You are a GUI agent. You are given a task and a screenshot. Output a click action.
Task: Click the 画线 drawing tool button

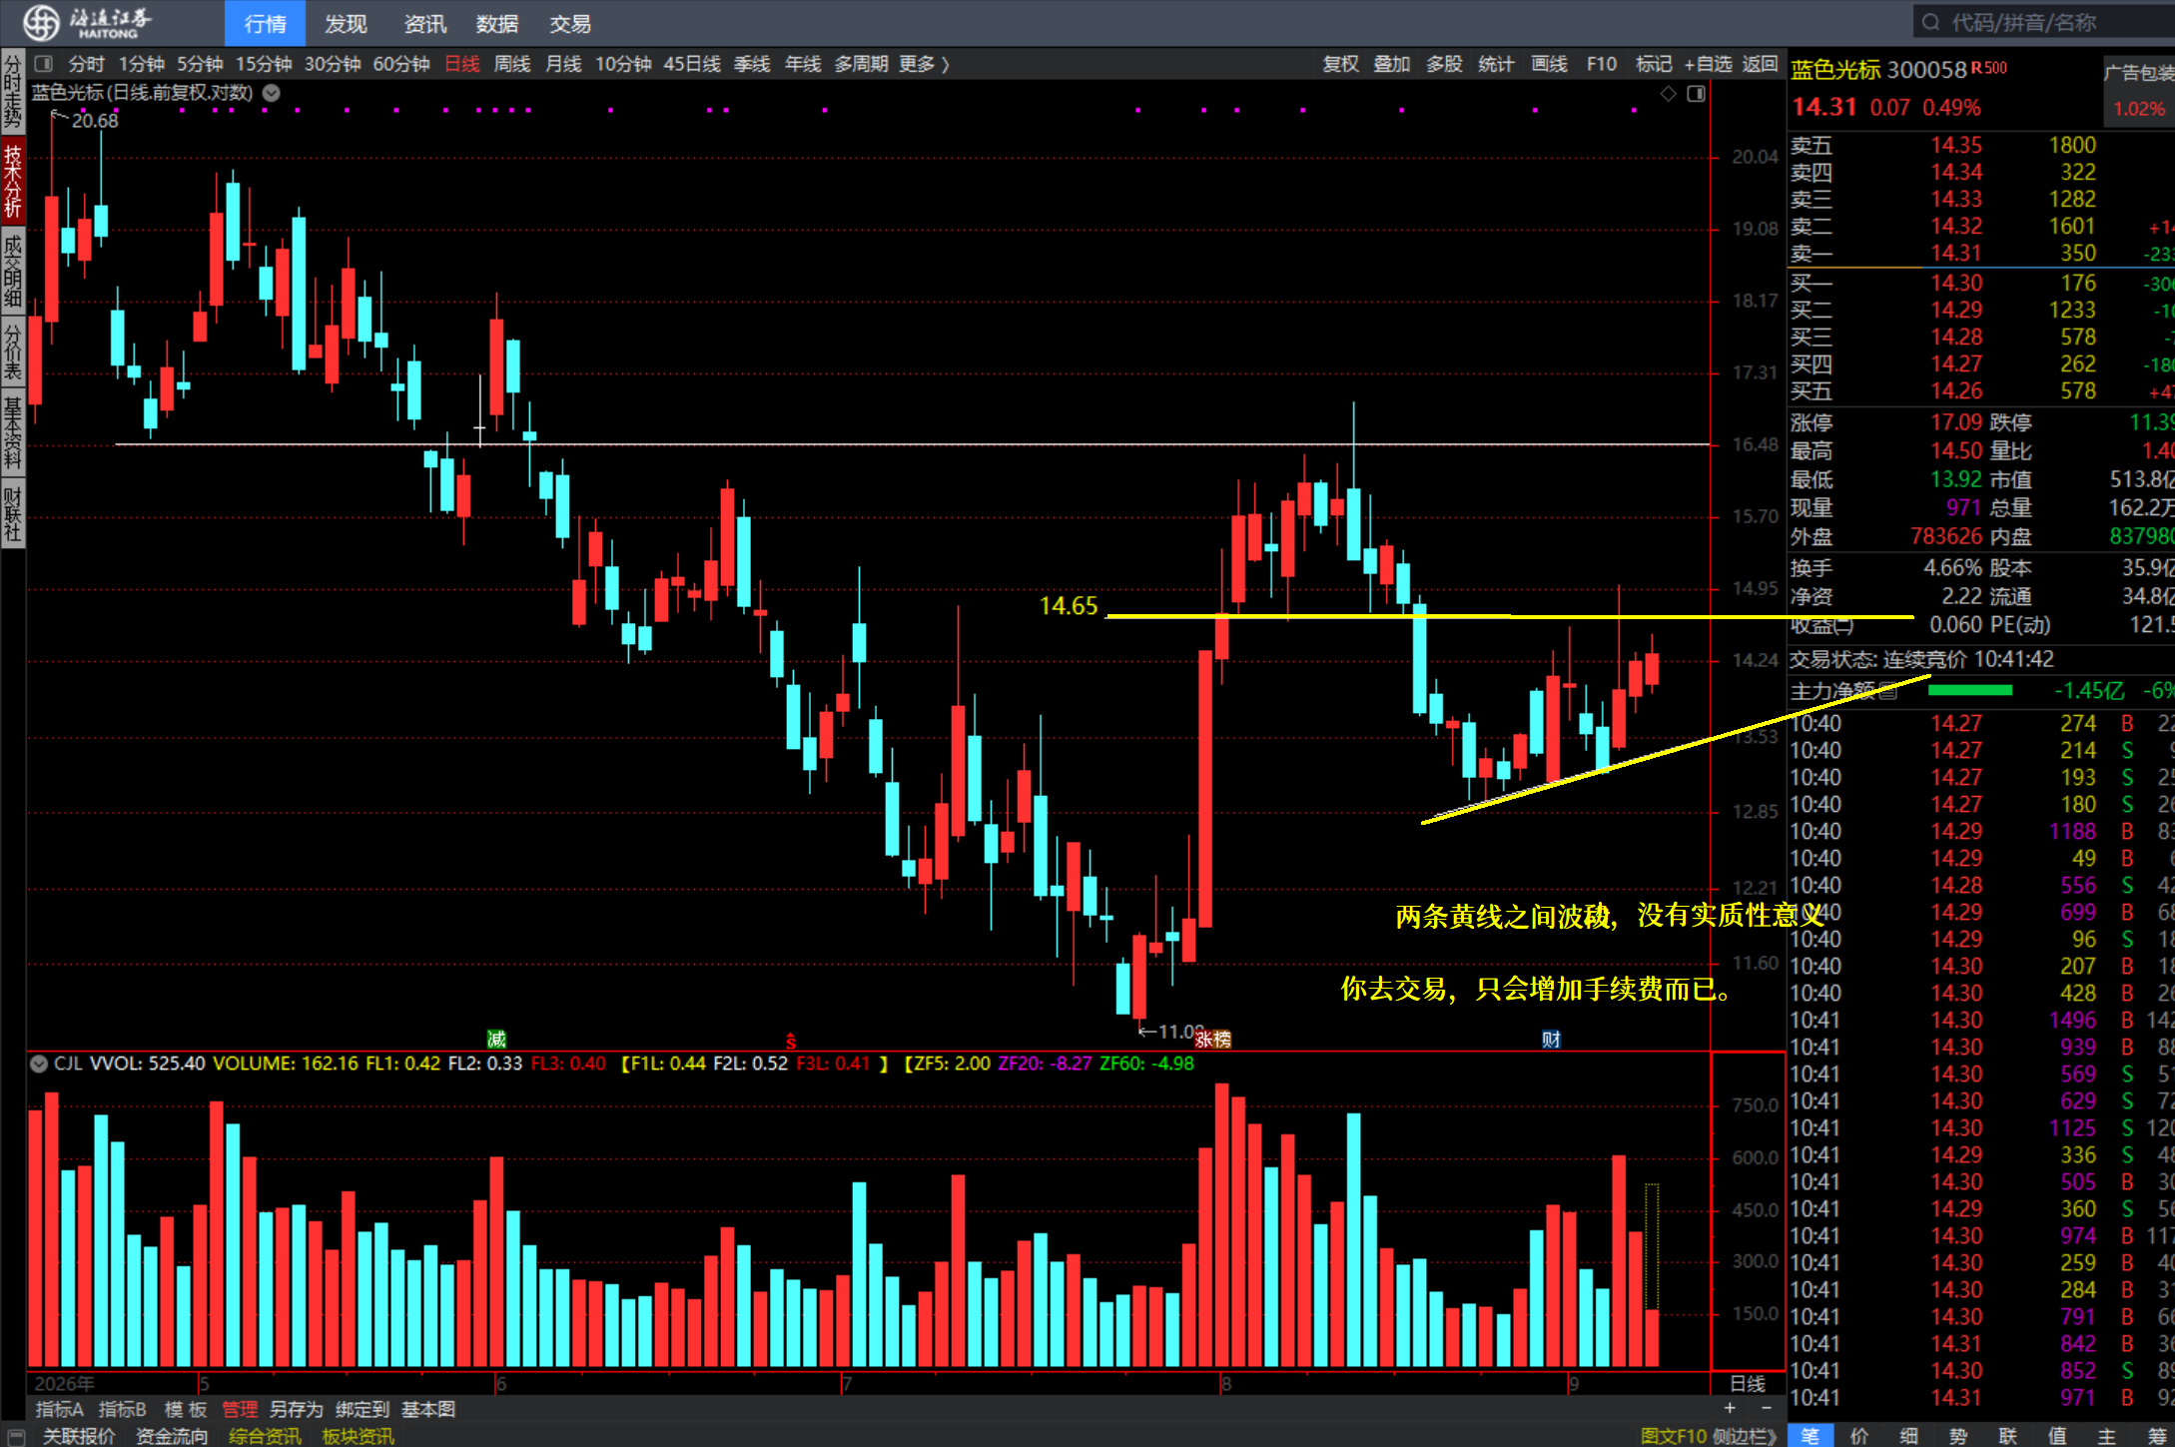1549,64
